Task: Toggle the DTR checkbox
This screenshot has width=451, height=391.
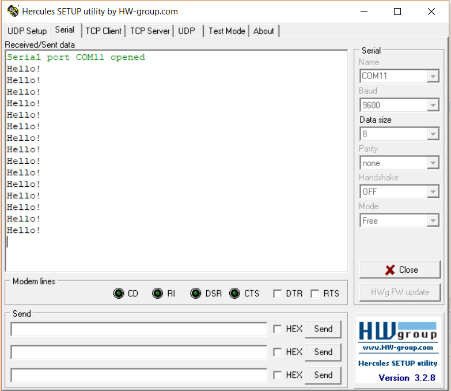Action: [x=278, y=294]
